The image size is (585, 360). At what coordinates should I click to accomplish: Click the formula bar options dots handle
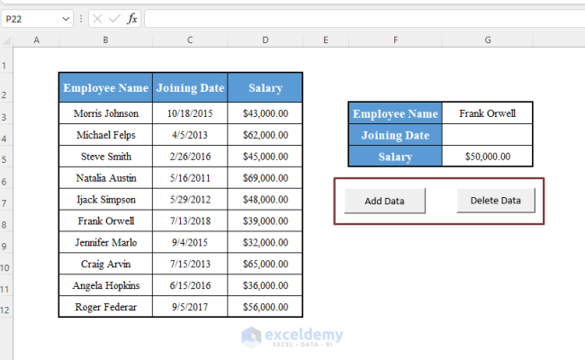pos(81,19)
